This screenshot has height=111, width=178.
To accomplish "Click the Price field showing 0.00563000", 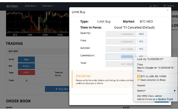I will 120,42.
